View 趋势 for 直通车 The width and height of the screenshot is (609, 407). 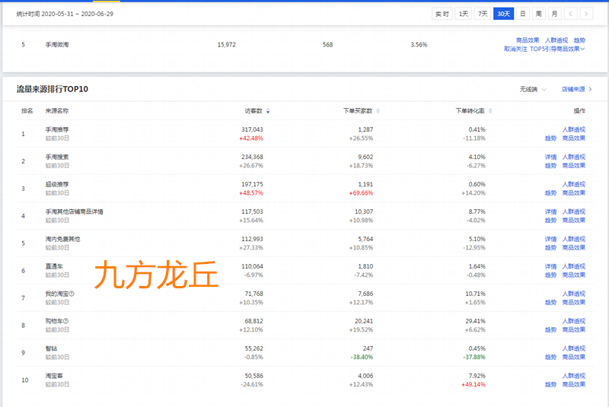[x=550, y=275]
